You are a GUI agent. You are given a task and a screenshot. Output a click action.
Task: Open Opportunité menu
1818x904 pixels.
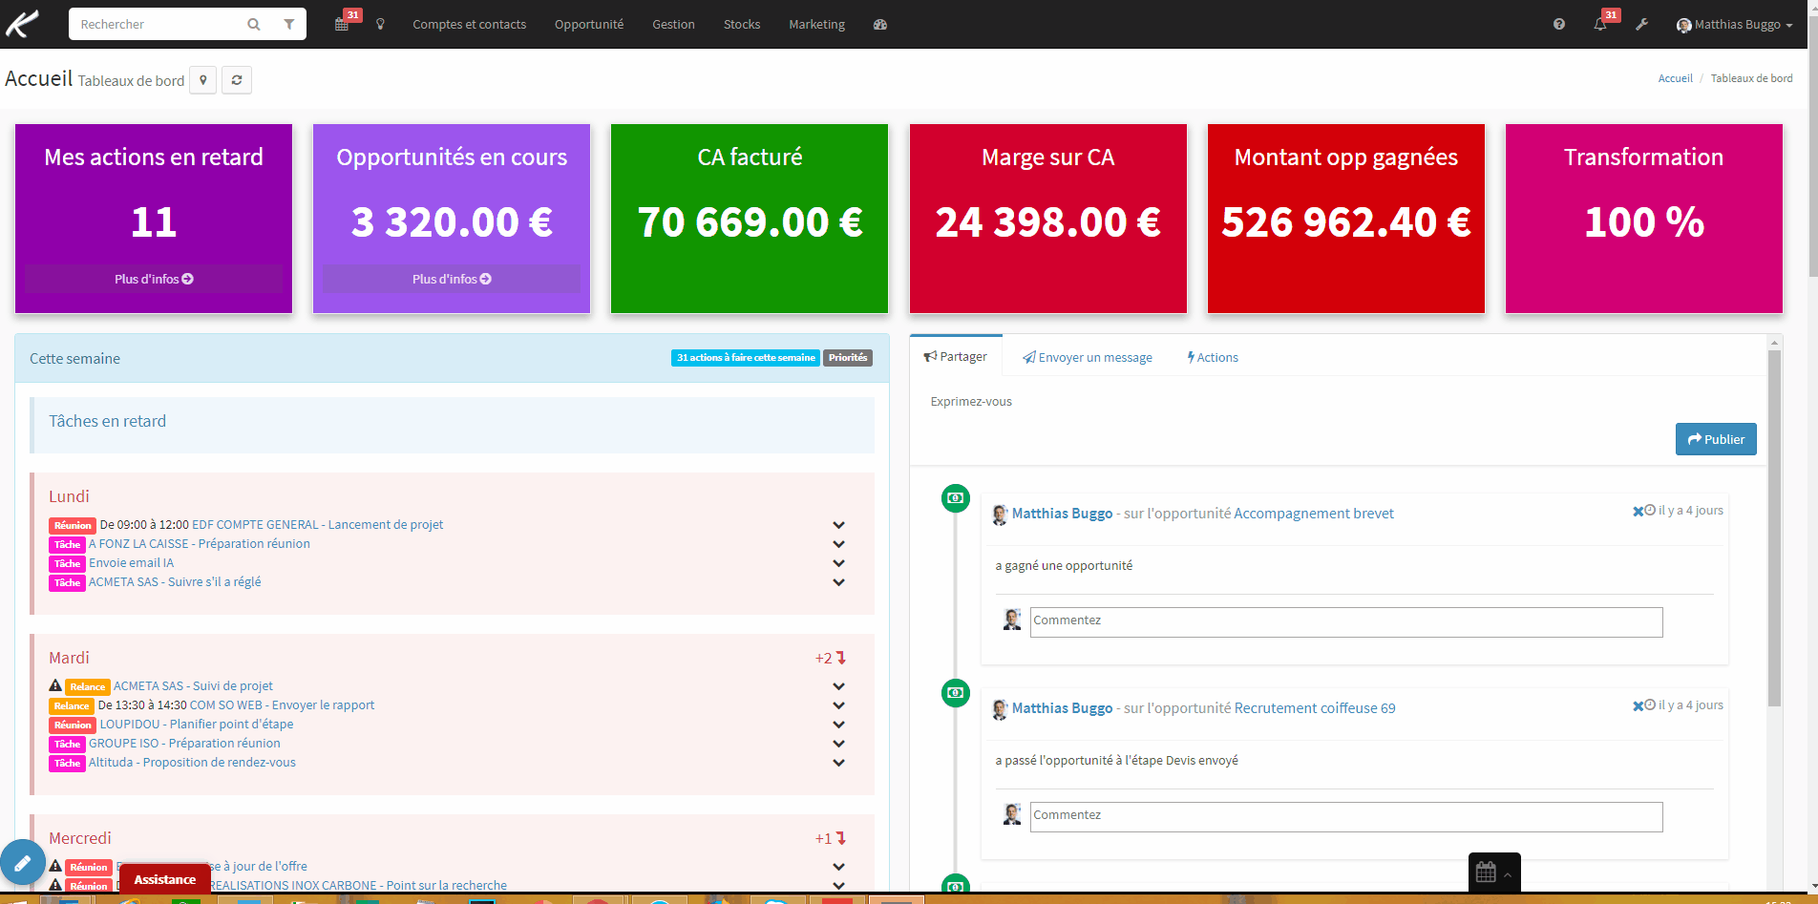(x=589, y=25)
